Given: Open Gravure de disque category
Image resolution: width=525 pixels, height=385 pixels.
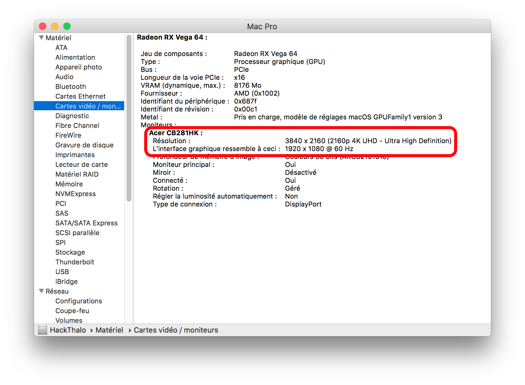Looking at the screenshot, I should pyautogui.click(x=84, y=145).
